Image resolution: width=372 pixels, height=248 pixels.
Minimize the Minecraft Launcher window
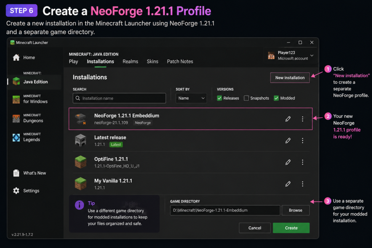tap(288, 42)
